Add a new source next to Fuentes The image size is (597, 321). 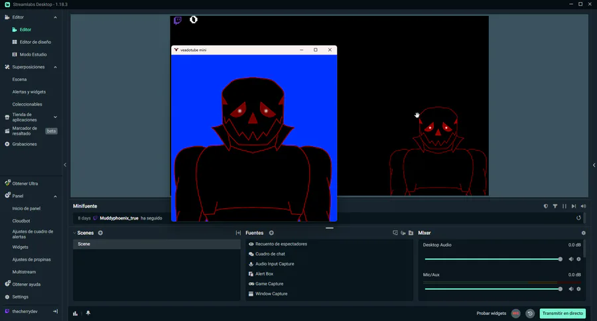click(271, 233)
